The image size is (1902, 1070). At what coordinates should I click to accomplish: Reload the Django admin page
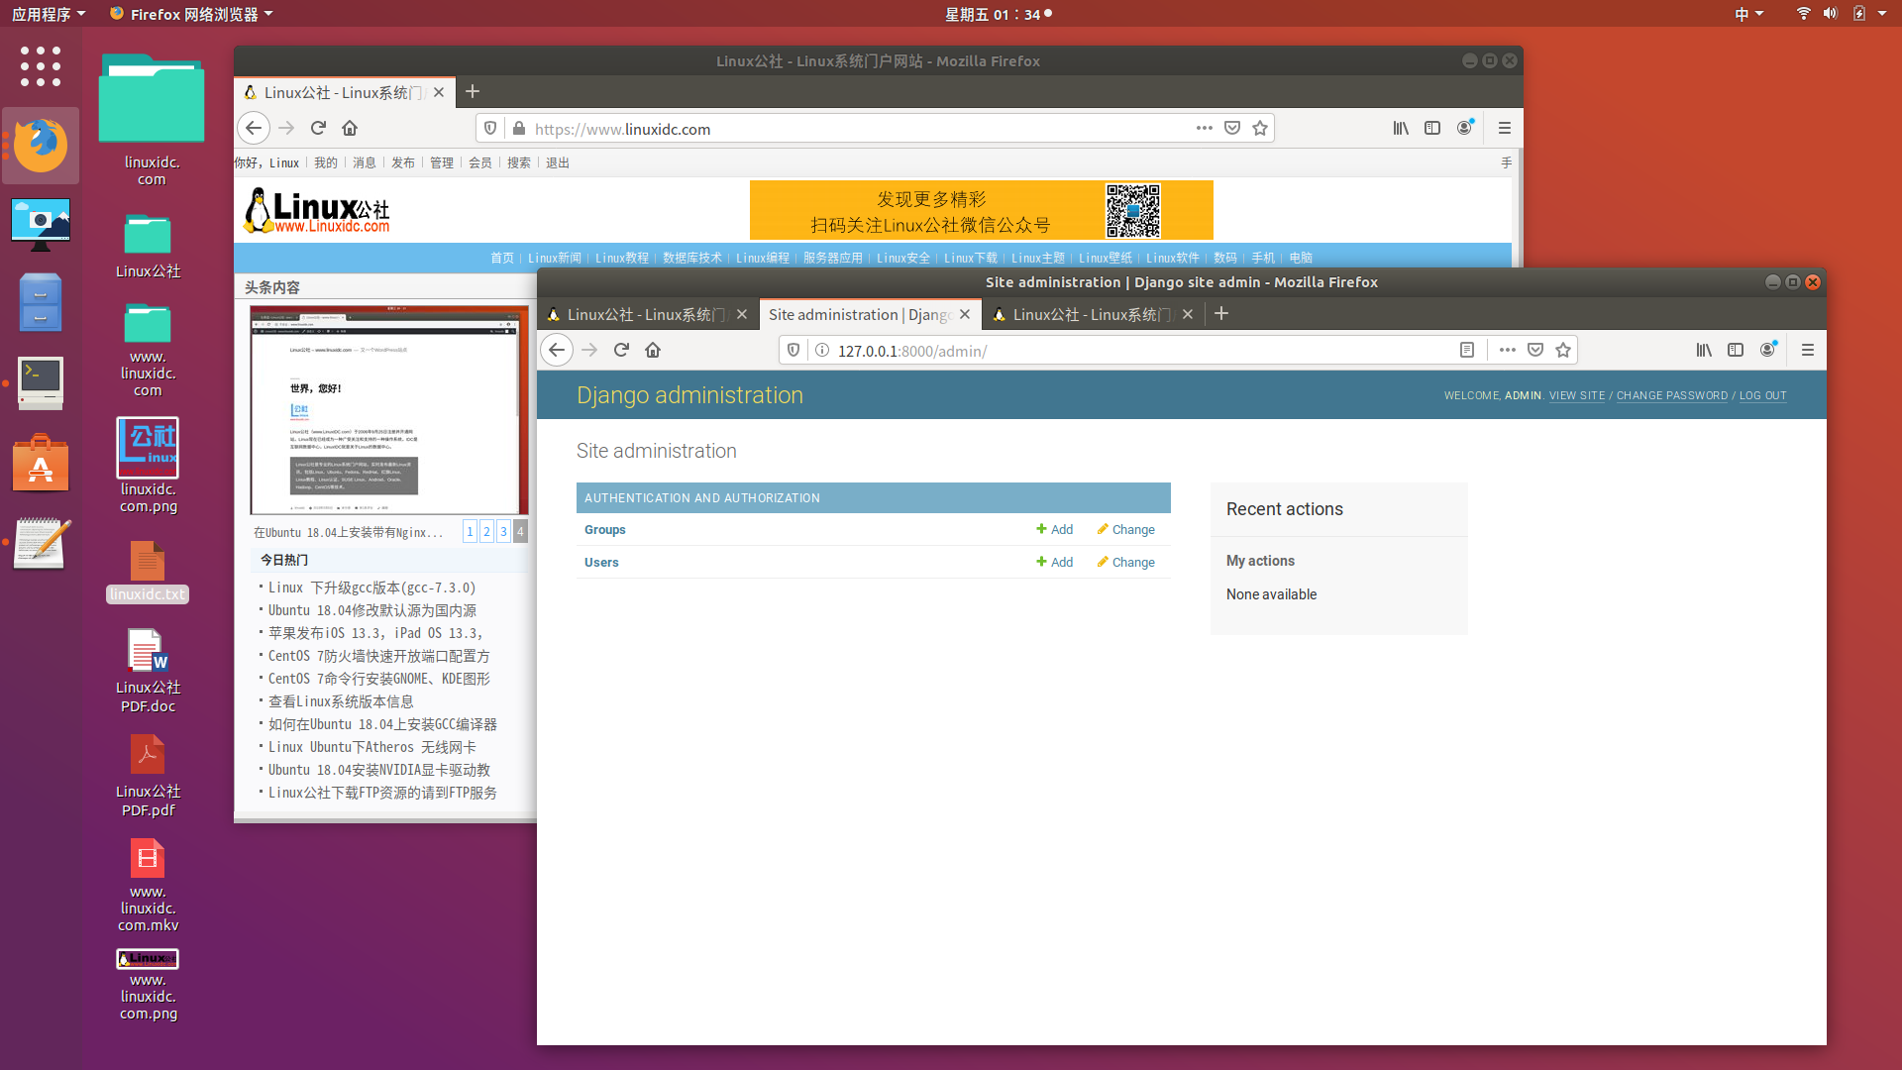click(621, 350)
